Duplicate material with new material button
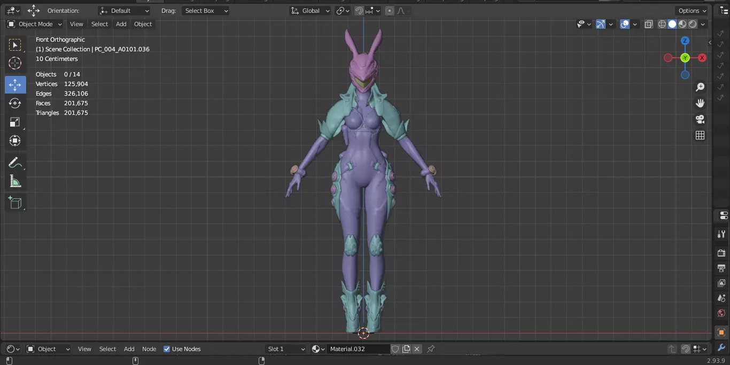The width and height of the screenshot is (730, 365). 406,349
